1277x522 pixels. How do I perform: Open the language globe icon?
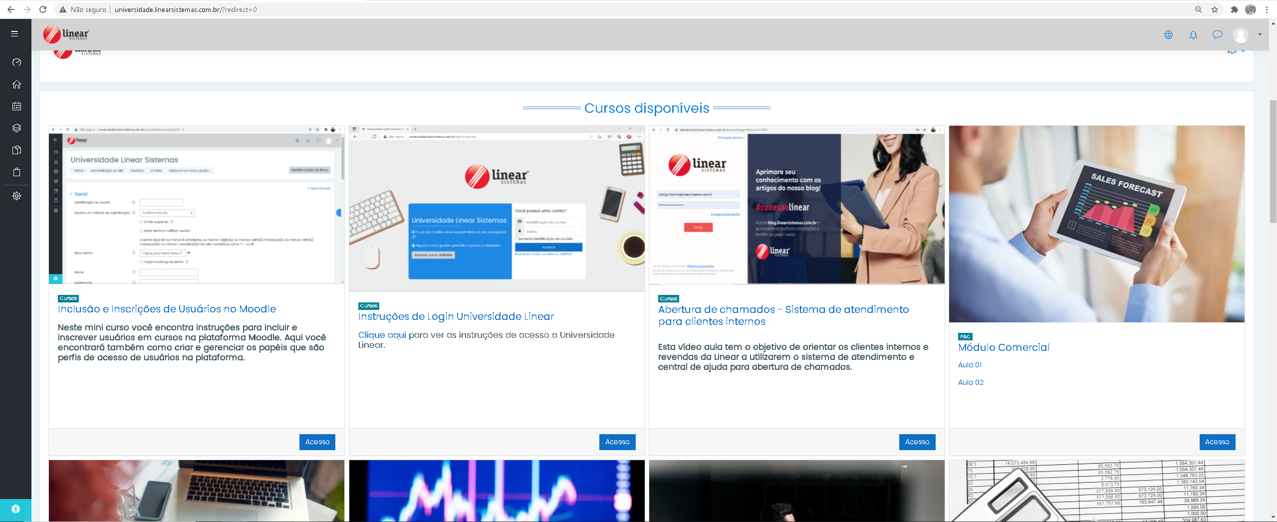pyautogui.click(x=1168, y=35)
